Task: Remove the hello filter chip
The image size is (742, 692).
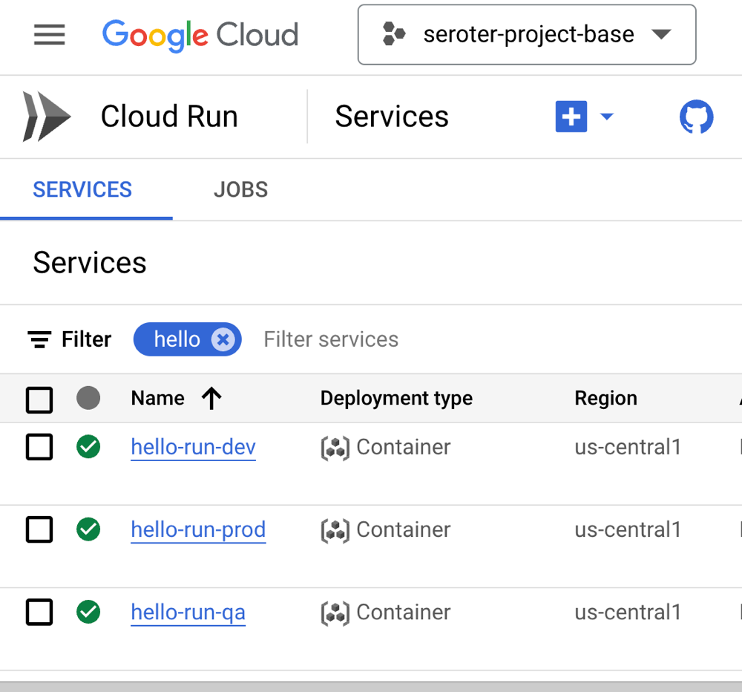Action: click(x=223, y=339)
